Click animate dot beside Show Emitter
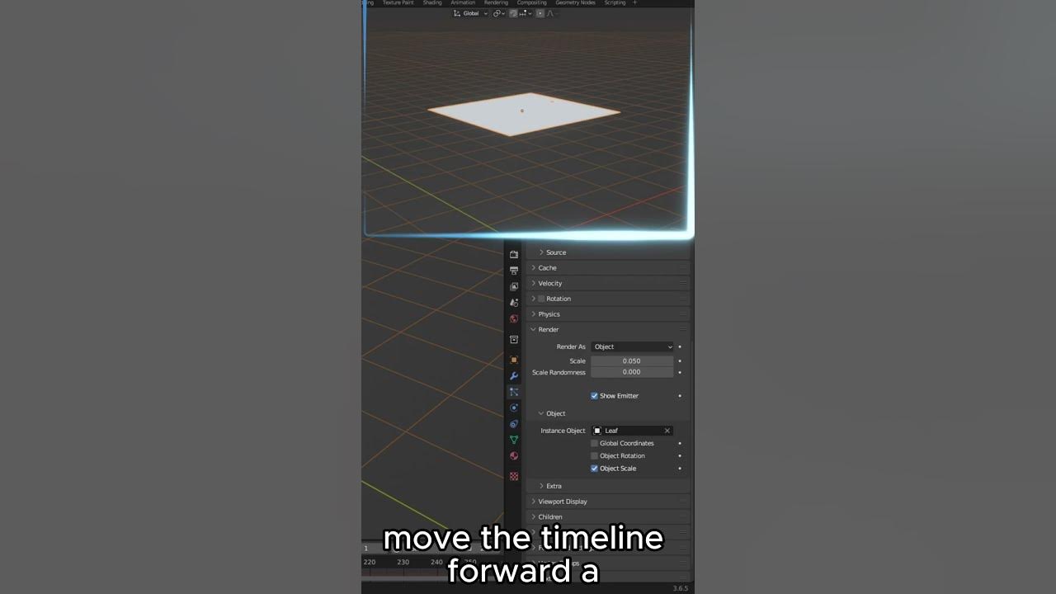 680,396
